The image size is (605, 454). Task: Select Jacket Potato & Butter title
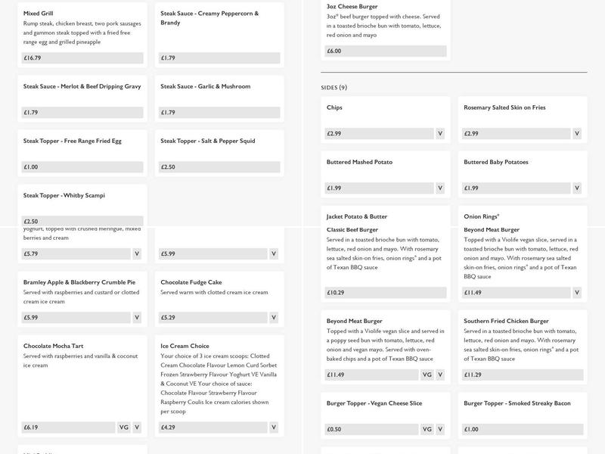pos(356,216)
